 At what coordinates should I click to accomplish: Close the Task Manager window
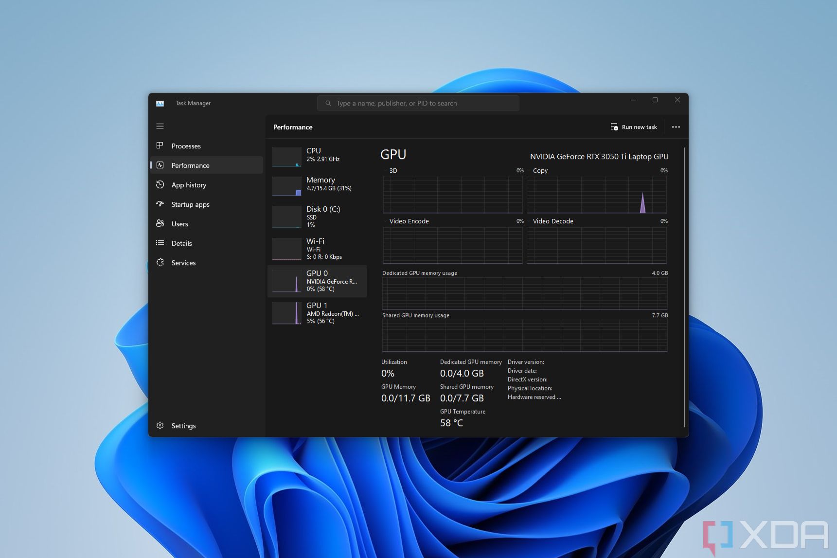click(x=677, y=100)
